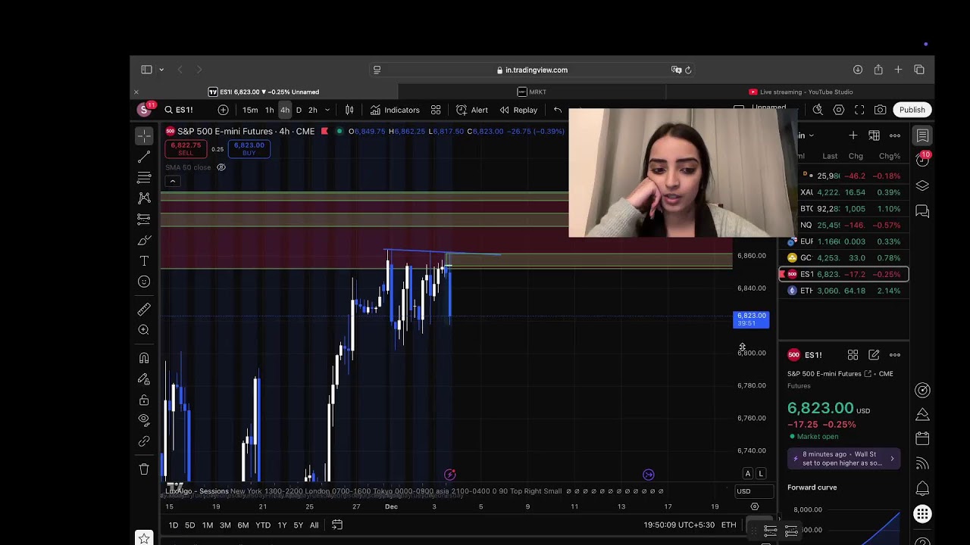970x545 pixels.
Task: Click the undo arrow in top toolbar
Action: (558, 110)
